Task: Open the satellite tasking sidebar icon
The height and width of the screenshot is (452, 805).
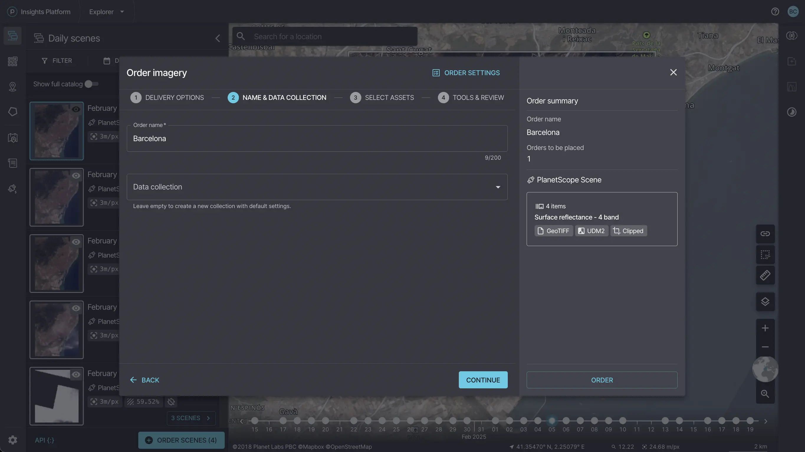Action: 12,189
